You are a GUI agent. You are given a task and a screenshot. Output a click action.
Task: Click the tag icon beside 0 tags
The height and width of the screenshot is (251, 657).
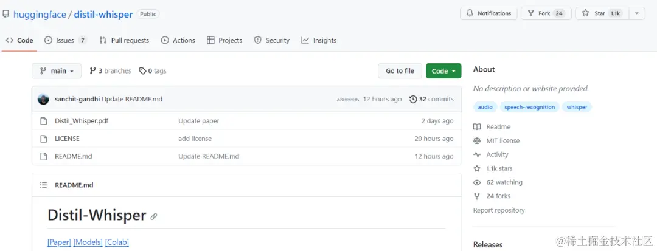(x=143, y=71)
